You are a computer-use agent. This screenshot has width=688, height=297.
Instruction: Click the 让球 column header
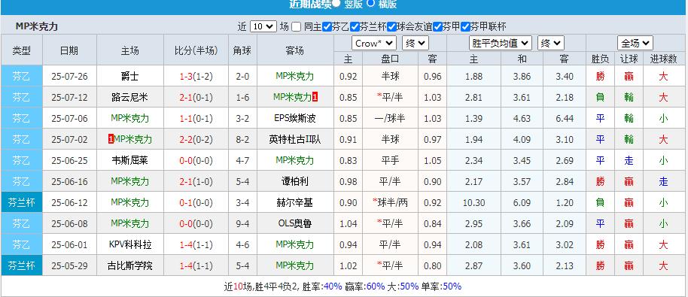click(629, 59)
